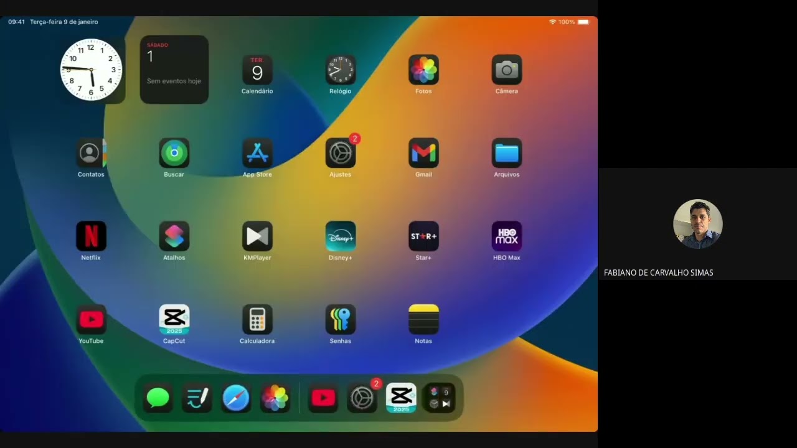This screenshot has height=448, width=797.
Task: Open the Freeform-style notes app in dock
Action: (x=197, y=398)
